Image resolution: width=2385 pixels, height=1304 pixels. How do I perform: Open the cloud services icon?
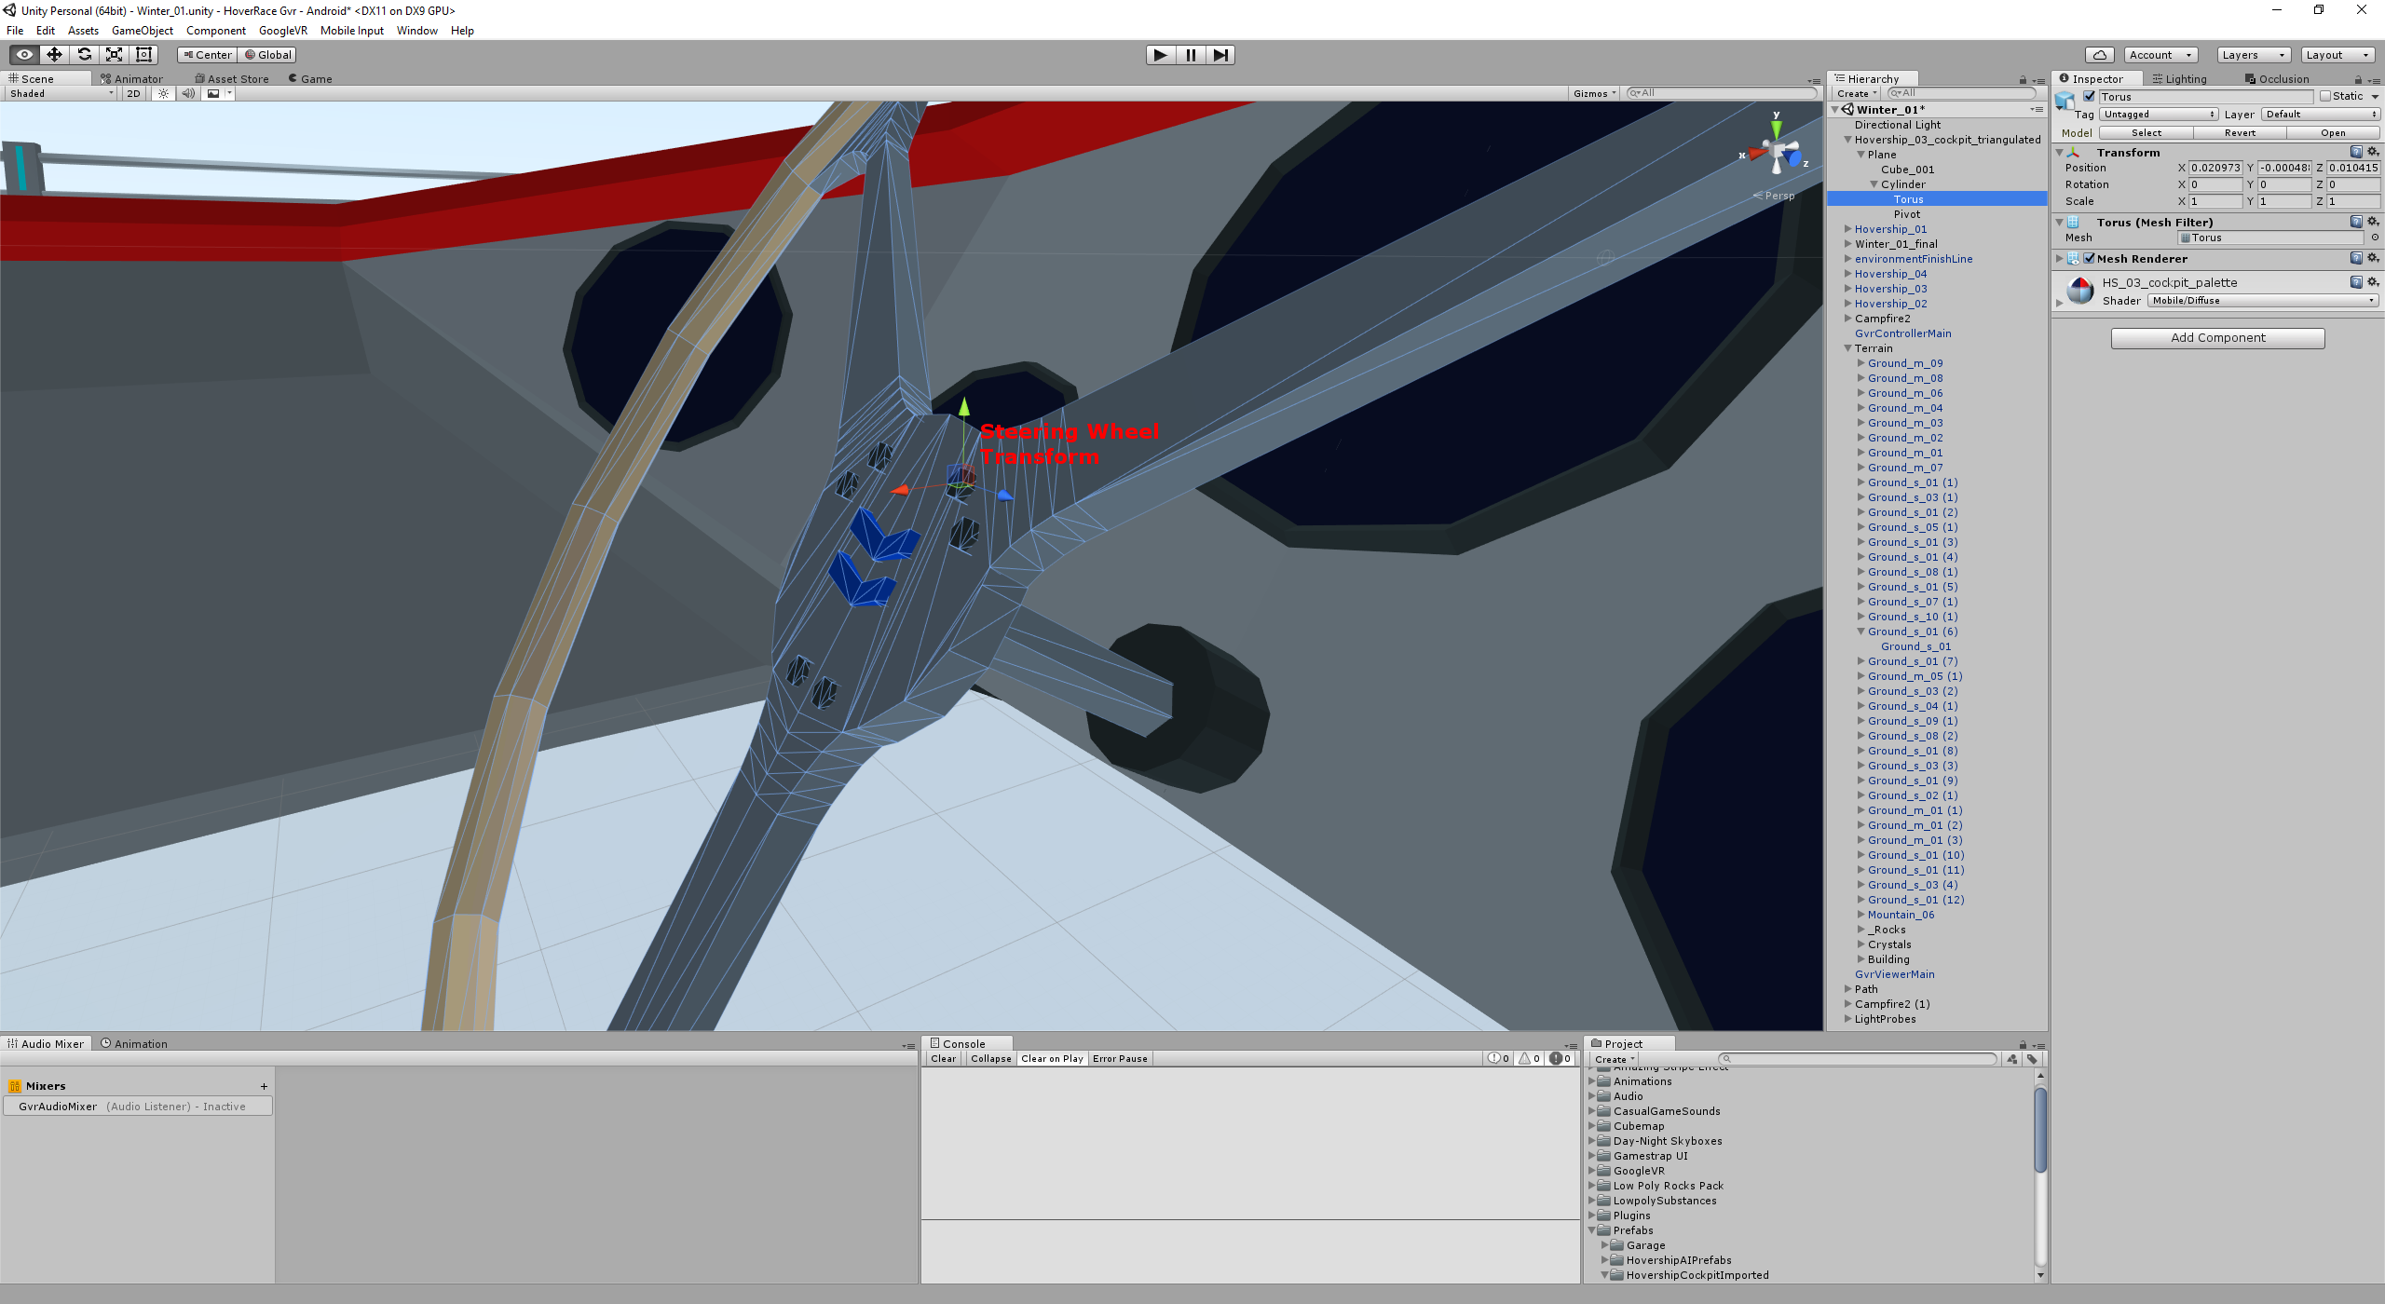pos(2099,55)
